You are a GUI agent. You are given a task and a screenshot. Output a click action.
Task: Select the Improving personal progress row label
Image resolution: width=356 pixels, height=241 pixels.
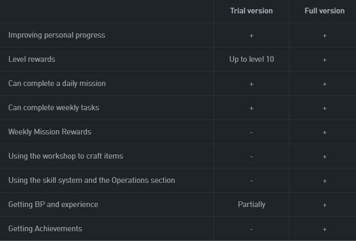coord(57,36)
